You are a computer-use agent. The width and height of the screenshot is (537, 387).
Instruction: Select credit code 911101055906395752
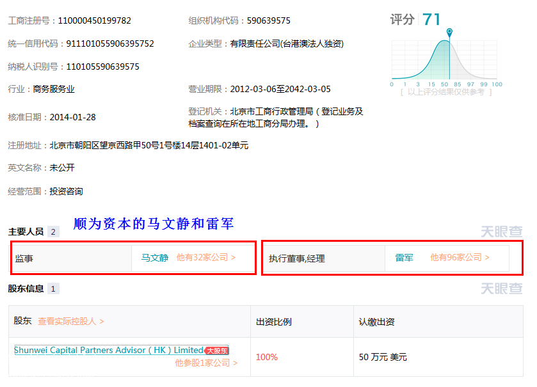[x=110, y=43]
